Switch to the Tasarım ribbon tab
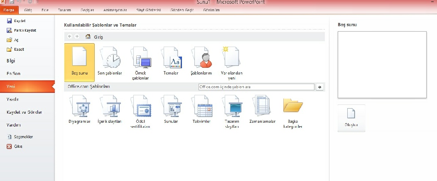This screenshot has height=181, width=437. [x=64, y=10]
